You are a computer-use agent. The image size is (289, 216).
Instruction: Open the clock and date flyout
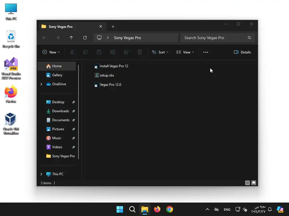[x=259, y=209]
